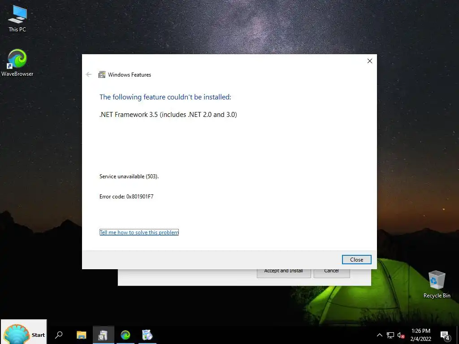Open the clock showing 1:26 PM

(420, 335)
